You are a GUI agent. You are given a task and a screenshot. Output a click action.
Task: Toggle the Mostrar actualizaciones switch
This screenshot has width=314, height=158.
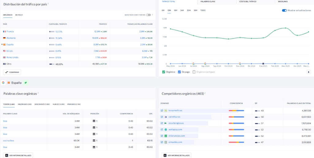[x=284, y=10]
